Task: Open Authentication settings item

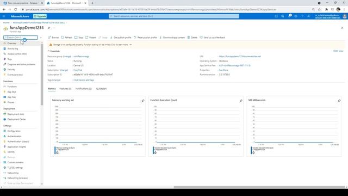Action: tap(14, 137)
